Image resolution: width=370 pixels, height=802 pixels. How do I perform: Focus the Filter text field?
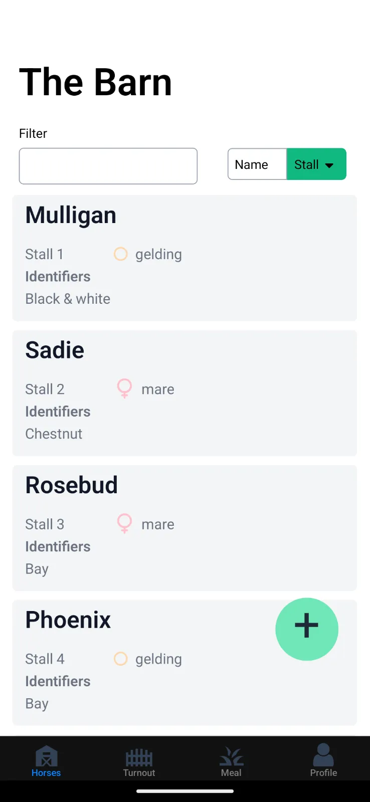point(108,166)
